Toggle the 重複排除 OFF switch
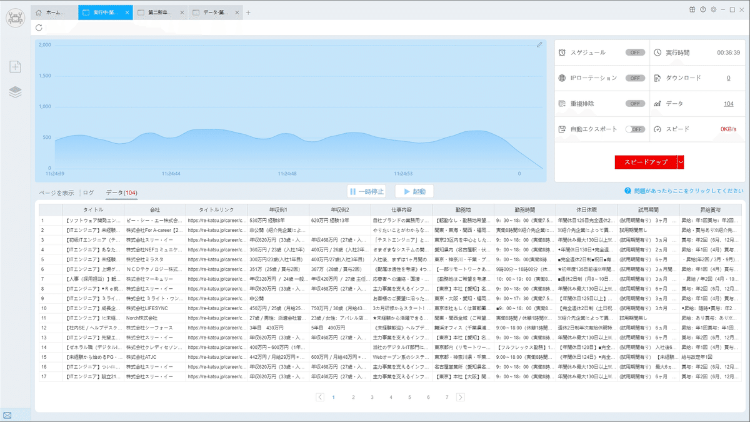The height and width of the screenshot is (422, 750). tap(635, 104)
